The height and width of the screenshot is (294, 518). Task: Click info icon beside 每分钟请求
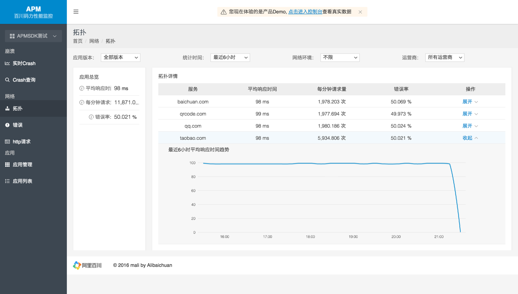82,103
